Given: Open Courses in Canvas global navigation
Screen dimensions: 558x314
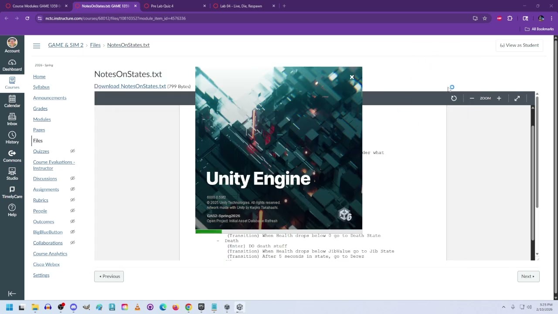Looking at the screenshot, I should click(12, 83).
